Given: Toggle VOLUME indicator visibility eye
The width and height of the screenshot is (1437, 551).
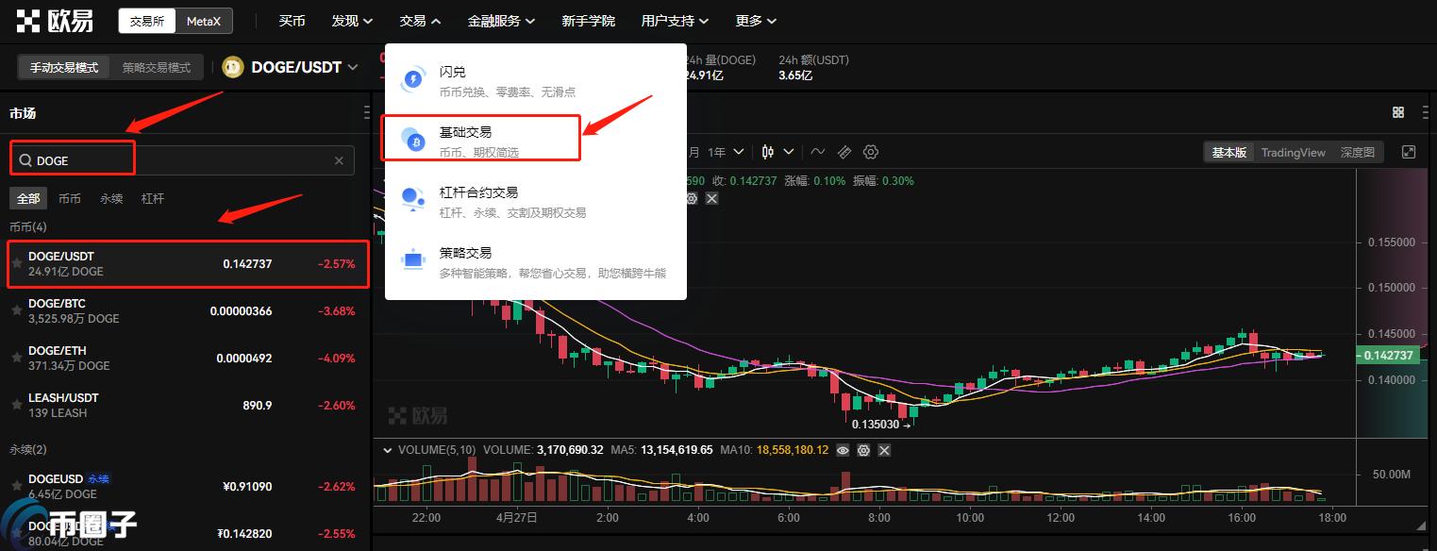Looking at the screenshot, I should (843, 451).
